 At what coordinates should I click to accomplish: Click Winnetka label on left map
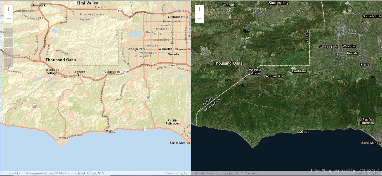166,49
